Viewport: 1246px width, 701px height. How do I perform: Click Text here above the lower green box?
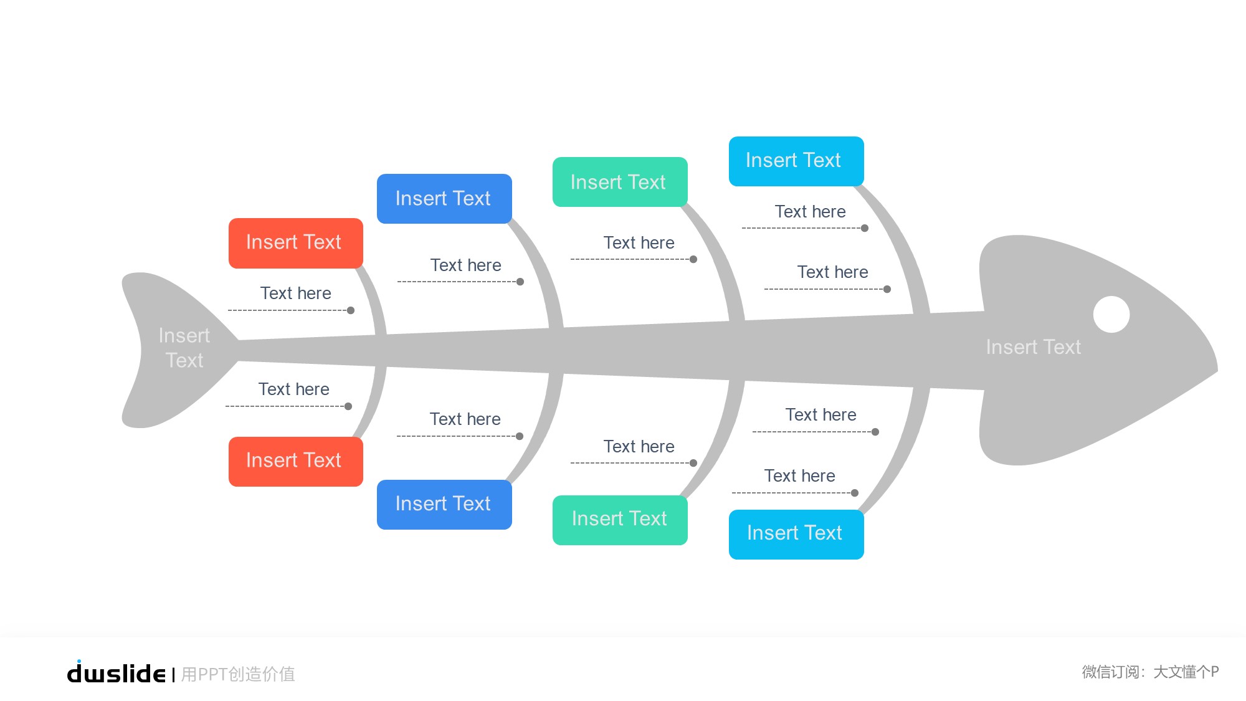639,447
